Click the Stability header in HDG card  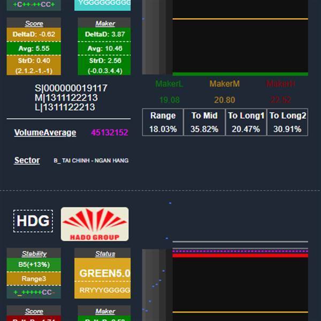[34, 254]
